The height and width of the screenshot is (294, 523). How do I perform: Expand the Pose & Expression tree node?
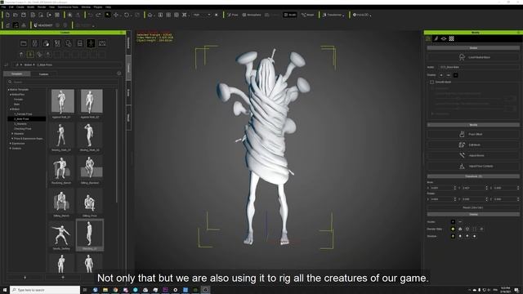pyautogui.click(x=12, y=139)
